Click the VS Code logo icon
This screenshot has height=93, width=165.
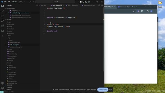[2, 2]
